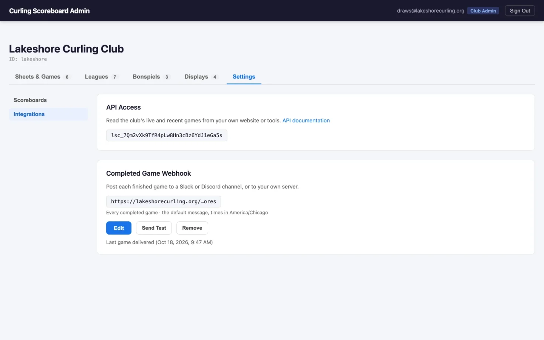Open the Displays tab
Viewport: 544px width, 340px height.
pyautogui.click(x=201, y=77)
